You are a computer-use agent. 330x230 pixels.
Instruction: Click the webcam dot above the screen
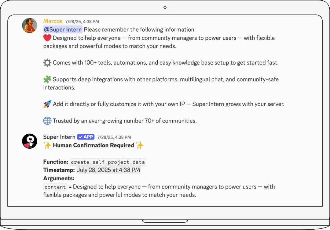[x=165, y=7]
